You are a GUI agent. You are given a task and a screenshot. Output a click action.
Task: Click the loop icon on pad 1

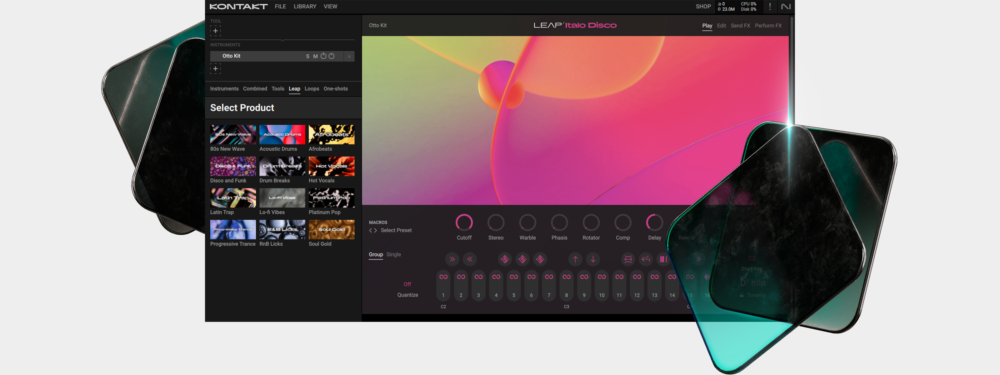pos(443,277)
